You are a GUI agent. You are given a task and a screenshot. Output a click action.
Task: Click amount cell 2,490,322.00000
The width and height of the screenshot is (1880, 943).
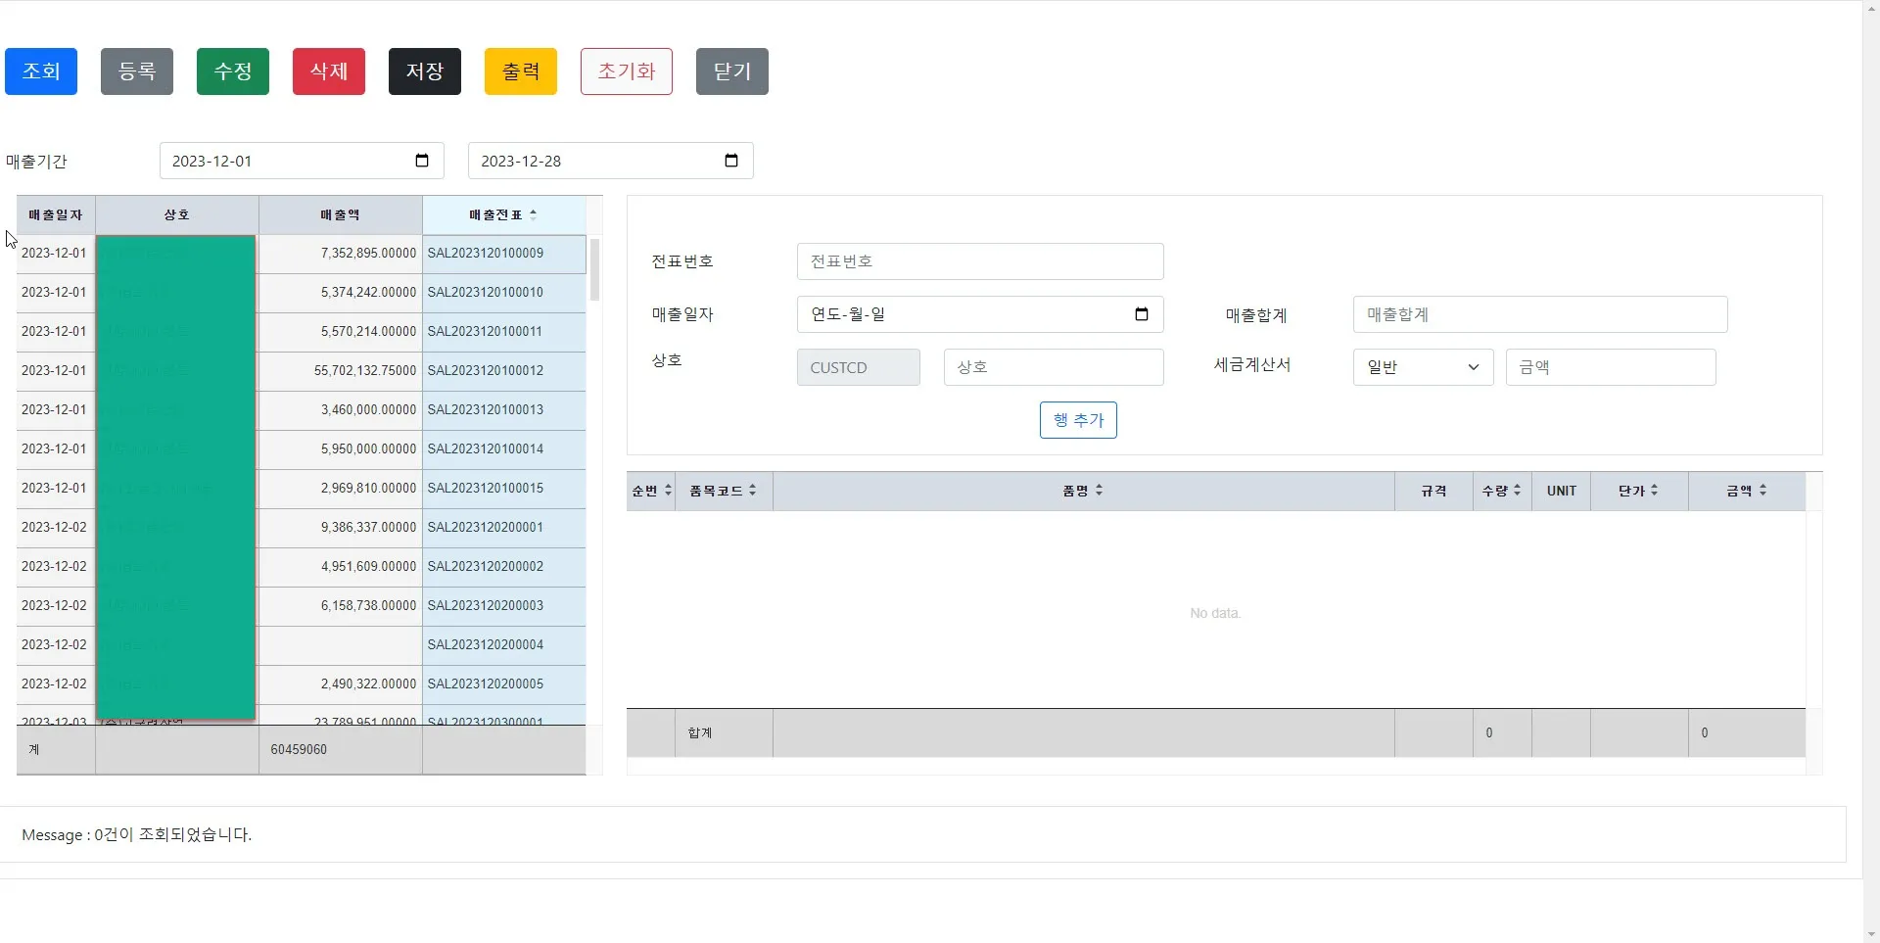(x=341, y=684)
